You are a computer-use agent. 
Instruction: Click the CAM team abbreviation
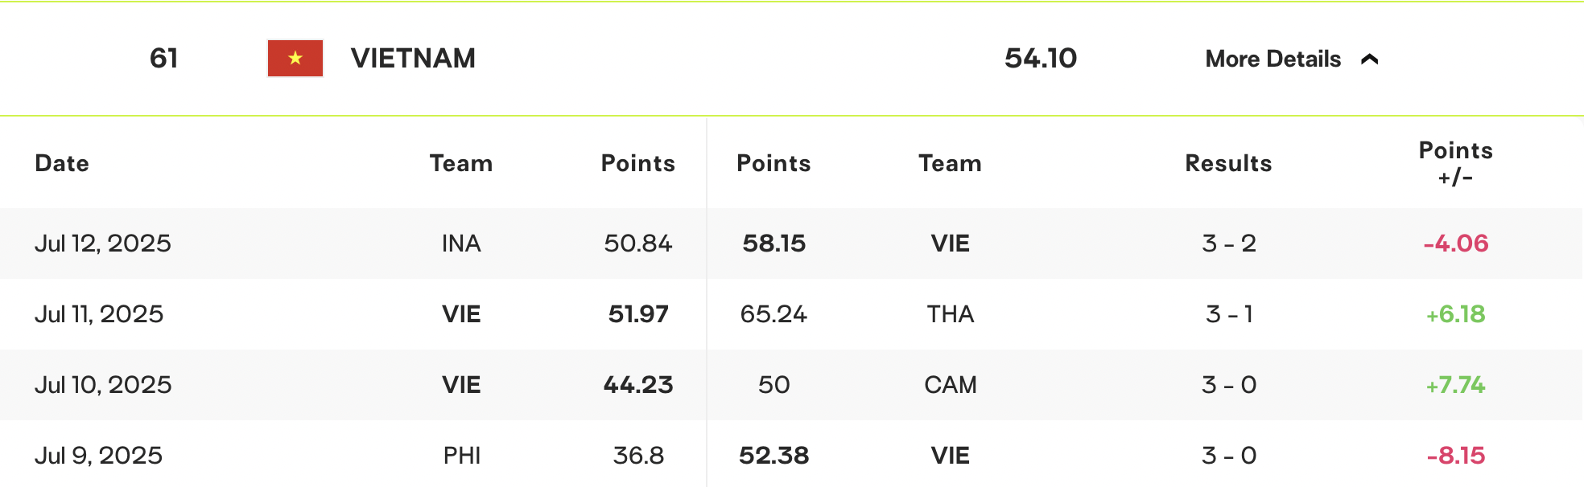(x=951, y=385)
